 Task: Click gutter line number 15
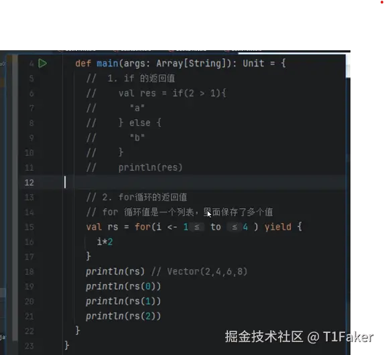(29, 227)
